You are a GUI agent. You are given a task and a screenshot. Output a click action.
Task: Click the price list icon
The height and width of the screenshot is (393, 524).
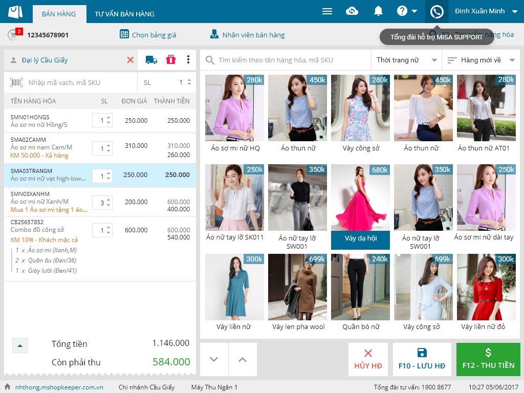124,34
